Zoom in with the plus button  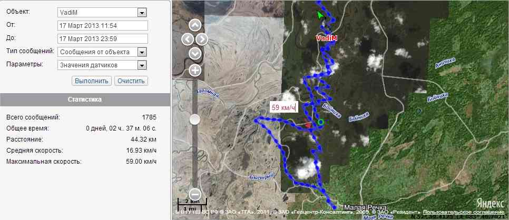pos(195,70)
